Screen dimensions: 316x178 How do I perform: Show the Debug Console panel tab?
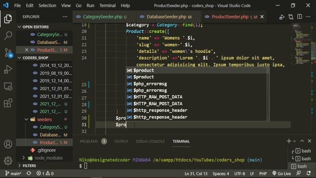click(x=150, y=141)
